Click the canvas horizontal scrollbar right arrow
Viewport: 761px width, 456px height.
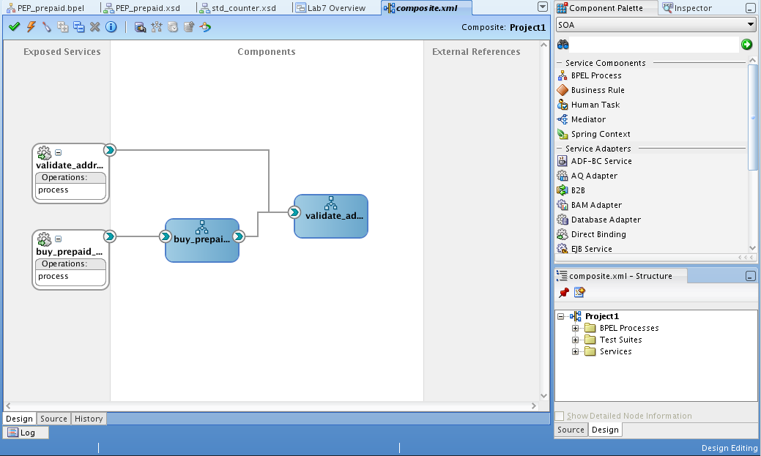(534, 406)
